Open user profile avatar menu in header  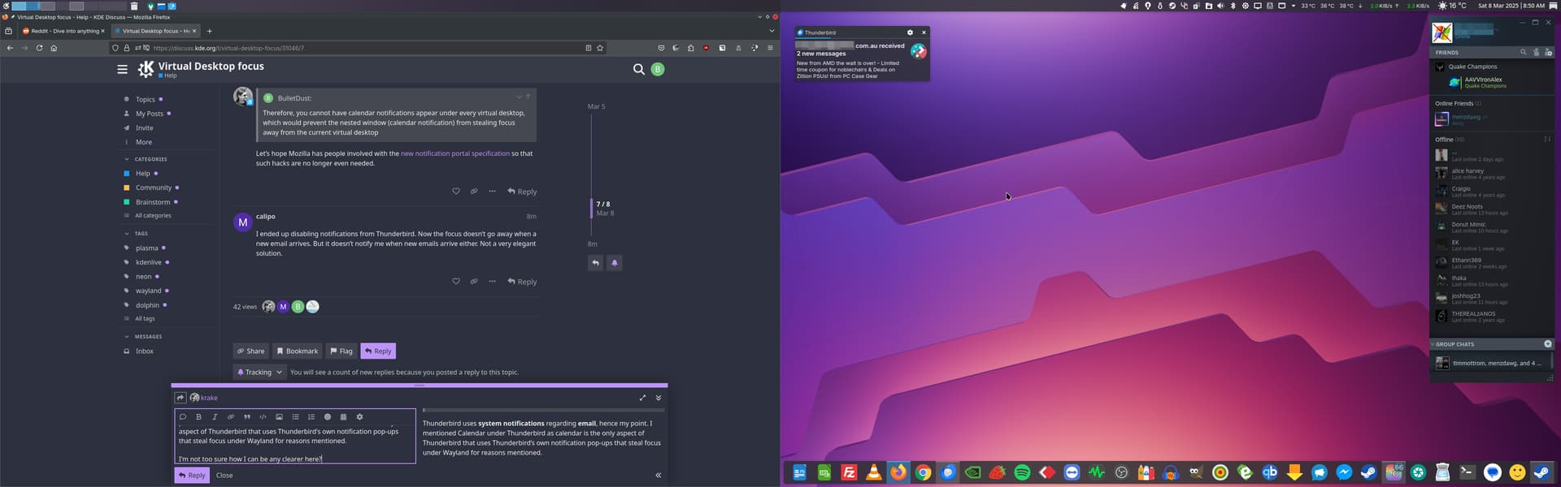click(658, 69)
